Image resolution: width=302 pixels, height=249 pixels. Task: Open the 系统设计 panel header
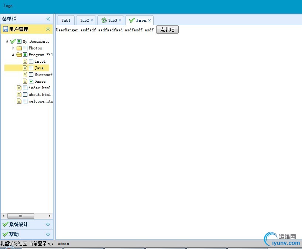click(27, 224)
